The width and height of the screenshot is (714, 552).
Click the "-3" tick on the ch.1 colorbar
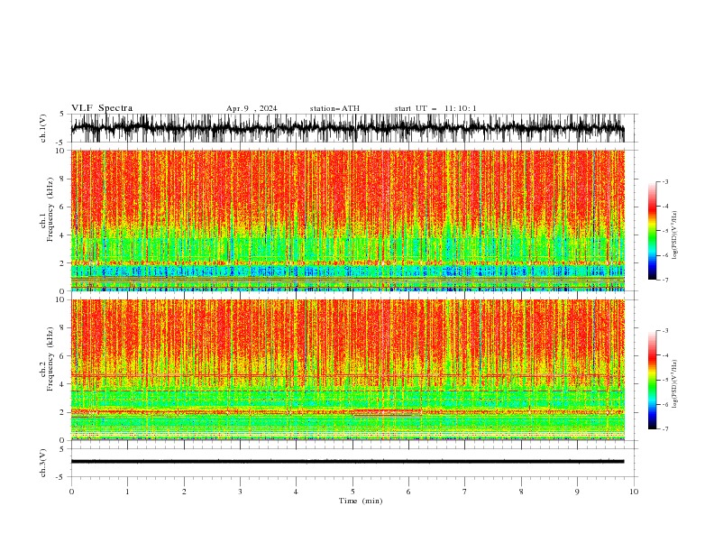pos(664,181)
